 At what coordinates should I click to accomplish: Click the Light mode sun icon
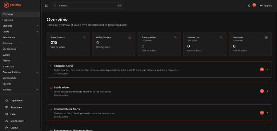coord(6,101)
